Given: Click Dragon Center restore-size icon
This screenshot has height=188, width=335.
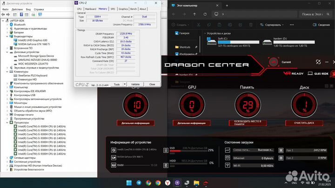Looking at the screenshot, I should (x=318, y=62).
